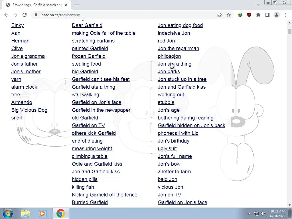
Task: Open the Dear Garfield tag
Action: [x=87, y=25]
